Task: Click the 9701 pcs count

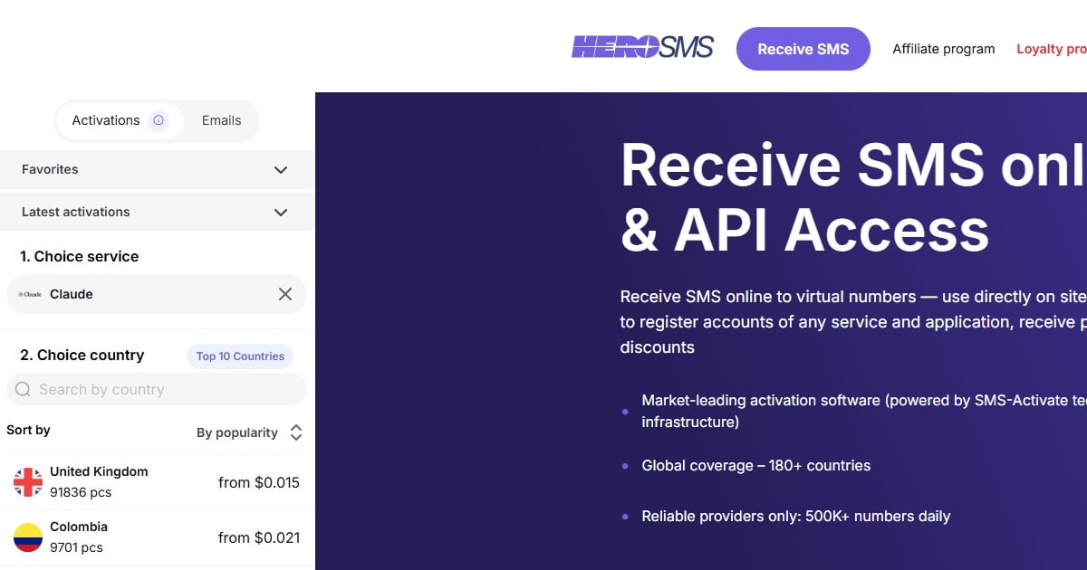Action: [x=76, y=547]
